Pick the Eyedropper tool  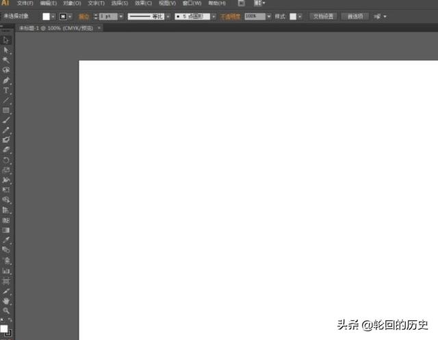(6, 240)
